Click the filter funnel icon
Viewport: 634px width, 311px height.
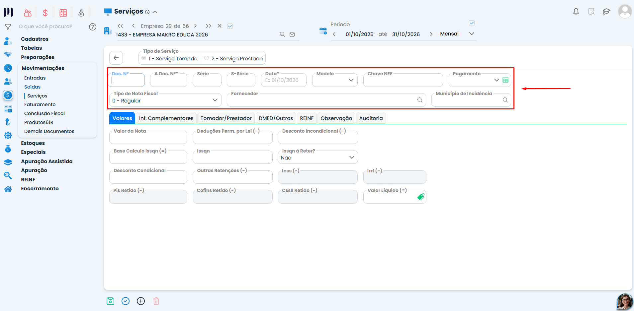point(8,27)
